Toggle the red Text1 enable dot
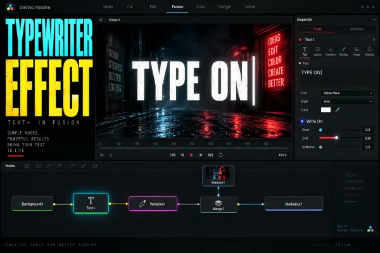The height and width of the screenshot is (253, 380). click(300, 40)
